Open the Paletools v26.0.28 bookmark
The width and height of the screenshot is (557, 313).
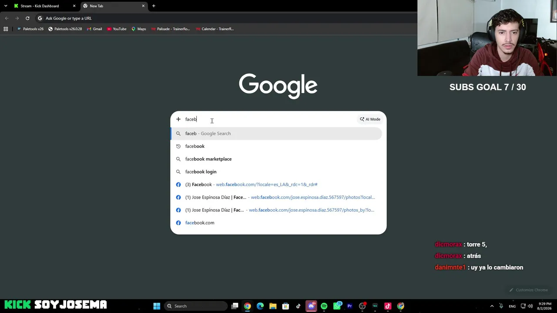(x=65, y=29)
